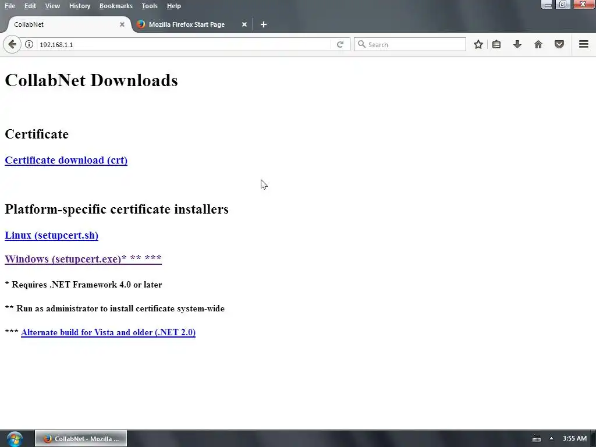Go to the home page icon
596x447 pixels.
pyautogui.click(x=538, y=44)
